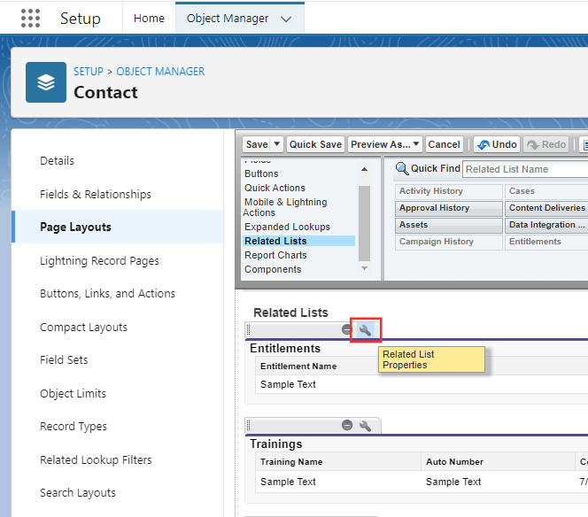Open Object Limits section
The width and height of the screenshot is (588, 517).
pyautogui.click(x=73, y=393)
